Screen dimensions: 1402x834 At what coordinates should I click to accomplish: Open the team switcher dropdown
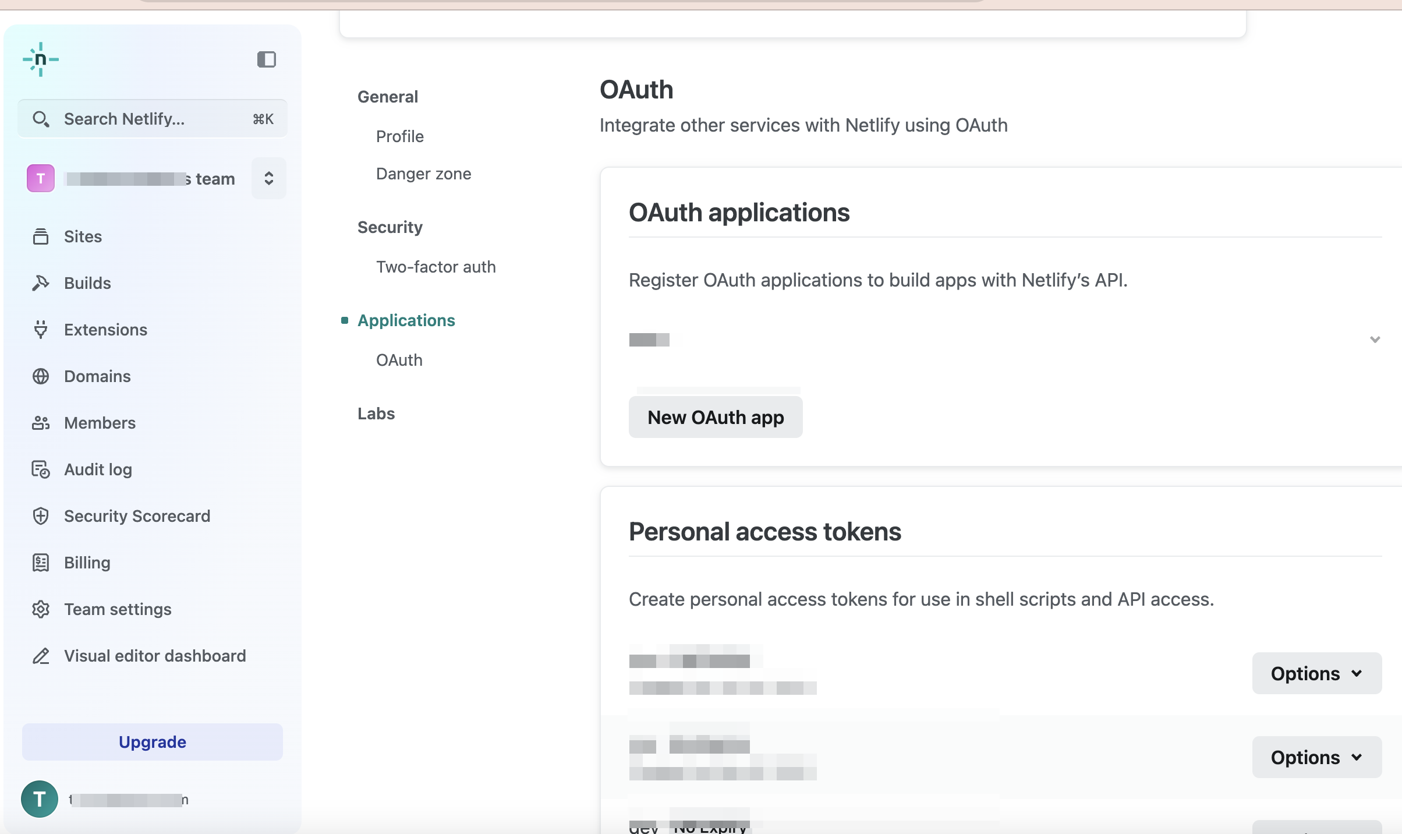pyautogui.click(x=268, y=178)
